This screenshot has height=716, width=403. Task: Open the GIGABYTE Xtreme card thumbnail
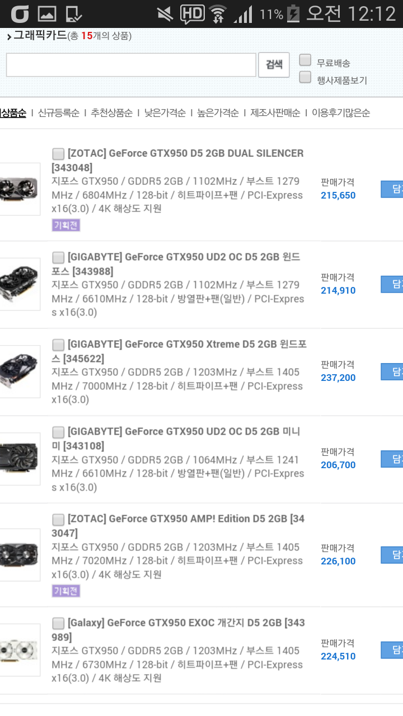coord(19,371)
